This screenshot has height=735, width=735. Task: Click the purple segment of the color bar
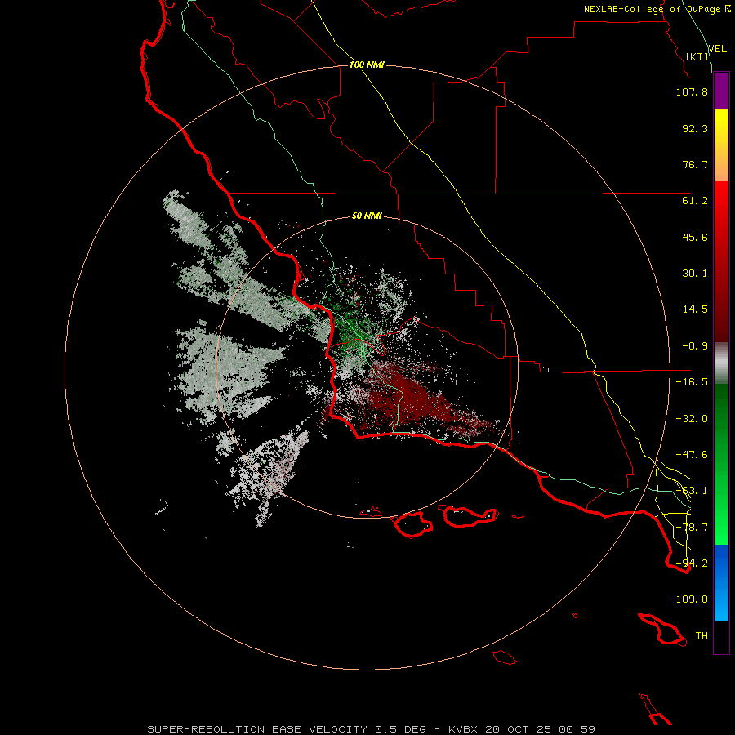721,91
